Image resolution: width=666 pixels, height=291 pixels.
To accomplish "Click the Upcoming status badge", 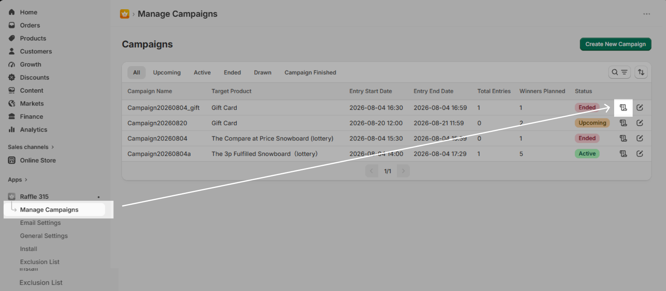I will (x=592, y=123).
